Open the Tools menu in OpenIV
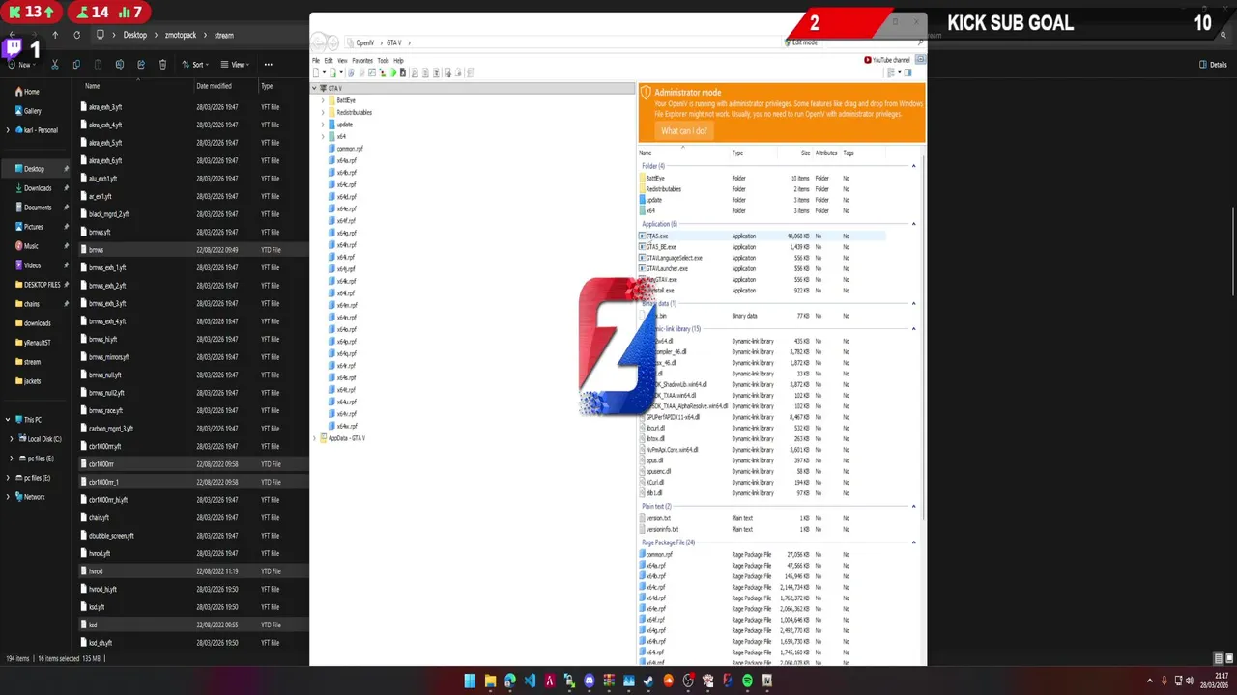Image resolution: width=1237 pixels, height=695 pixels. tap(384, 60)
